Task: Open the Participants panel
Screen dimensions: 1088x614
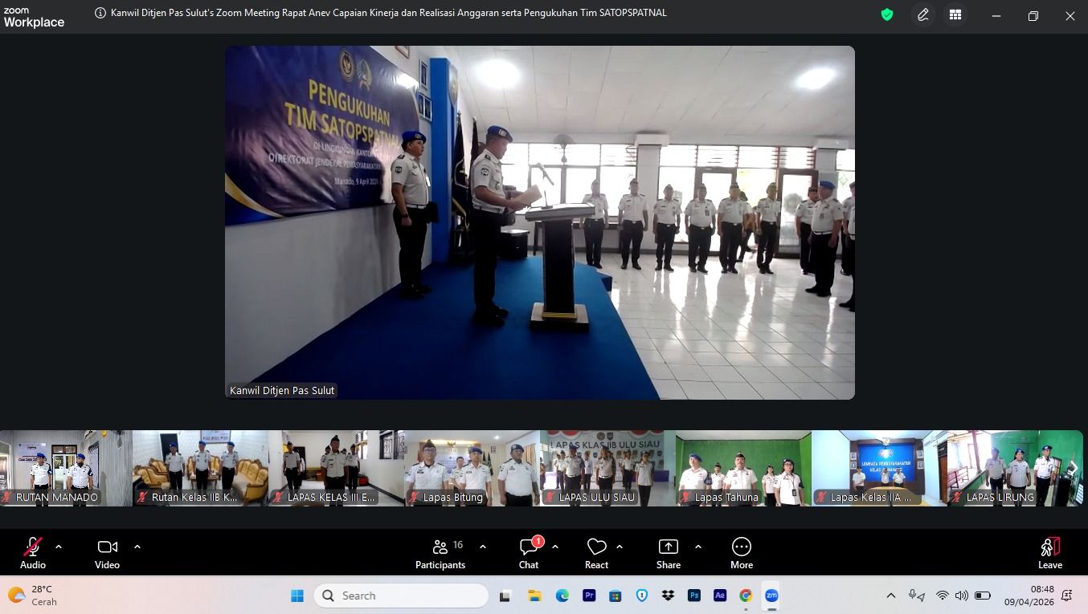Action: [440, 552]
